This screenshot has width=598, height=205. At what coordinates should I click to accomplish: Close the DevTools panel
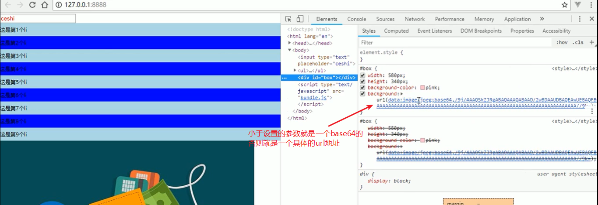pyautogui.click(x=591, y=19)
